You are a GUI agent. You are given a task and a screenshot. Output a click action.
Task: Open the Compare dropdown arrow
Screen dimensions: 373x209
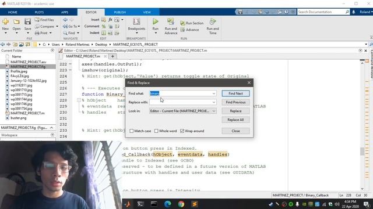57,27
